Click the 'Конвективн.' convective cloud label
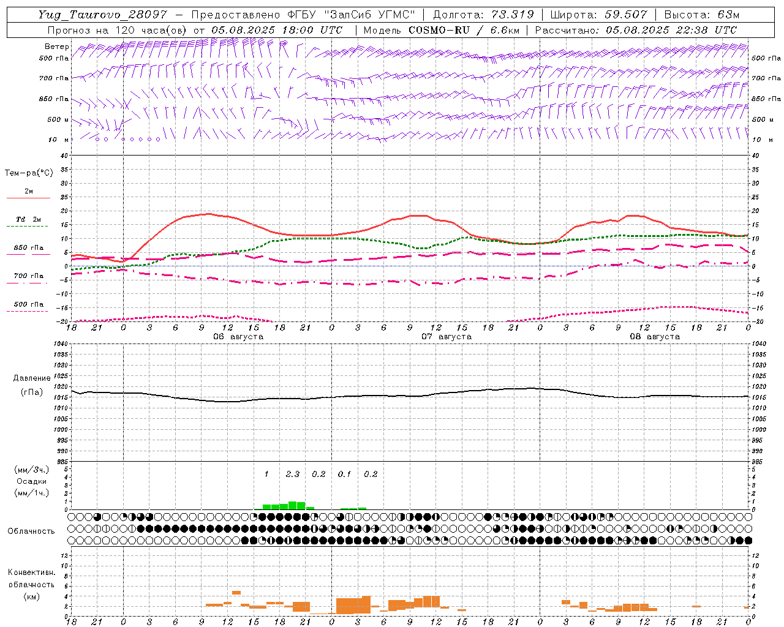784x627 pixels. pyautogui.click(x=31, y=573)
